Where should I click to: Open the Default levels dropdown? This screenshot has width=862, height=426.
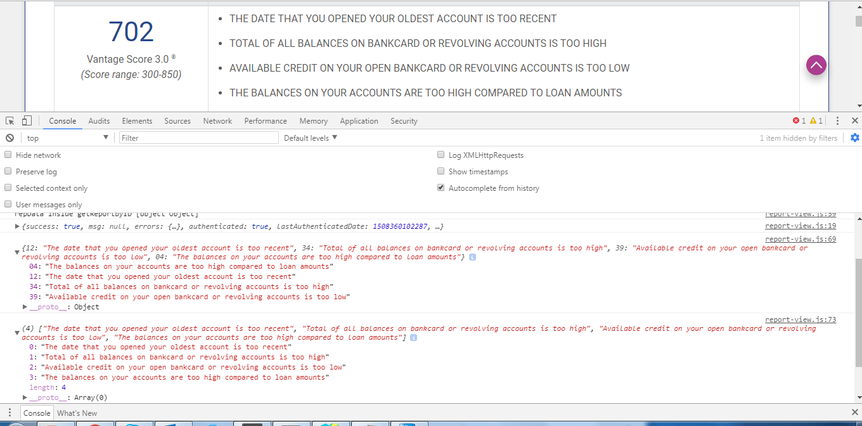tap(310, 138)
